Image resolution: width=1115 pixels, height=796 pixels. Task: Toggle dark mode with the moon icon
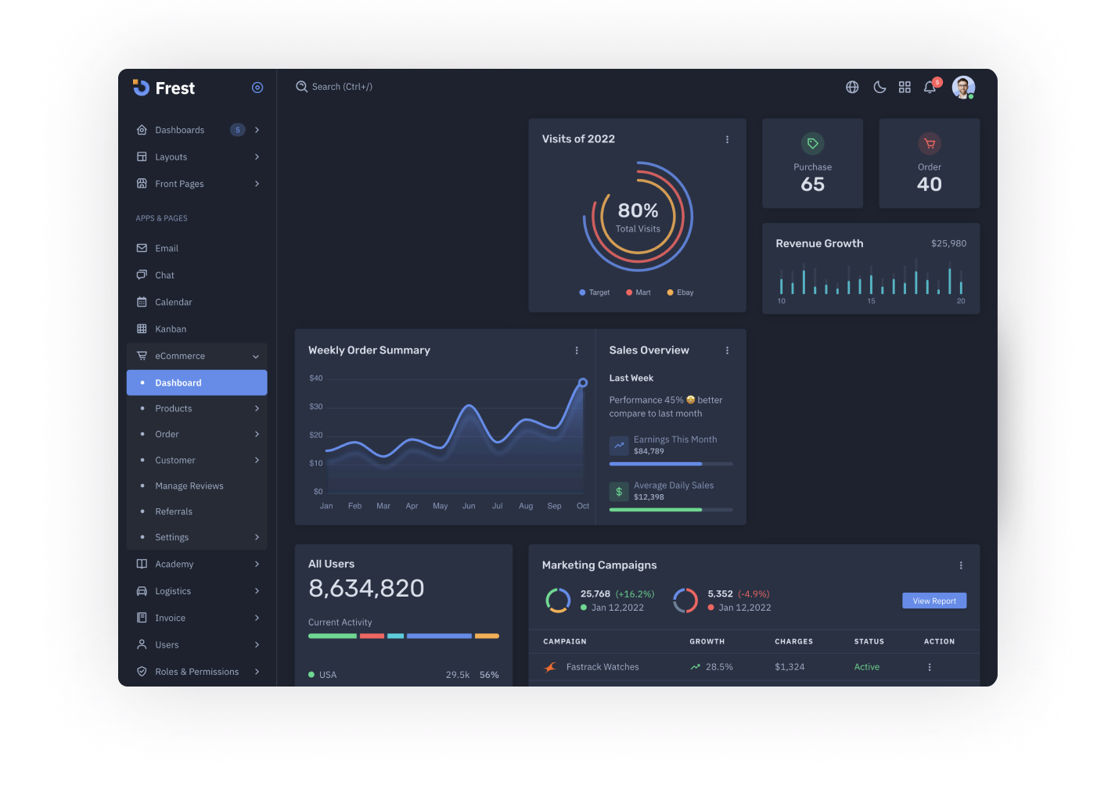879,87
